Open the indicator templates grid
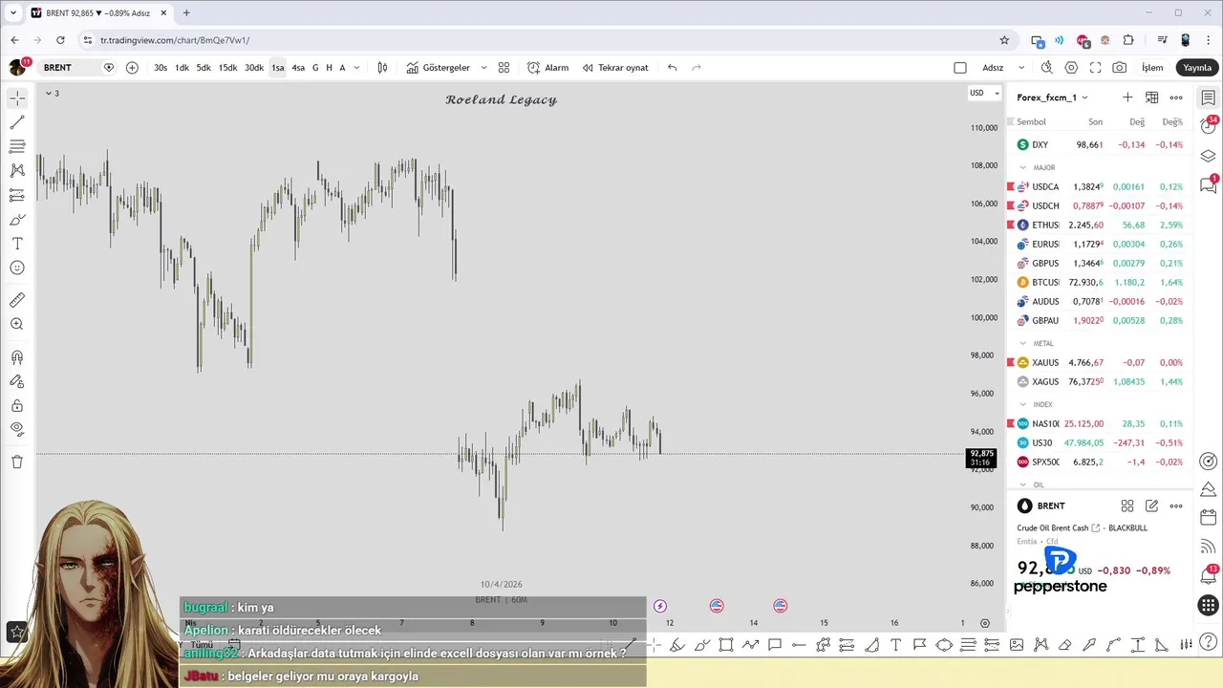Screen dimensions: 1223x688 (x=504, y=68)
